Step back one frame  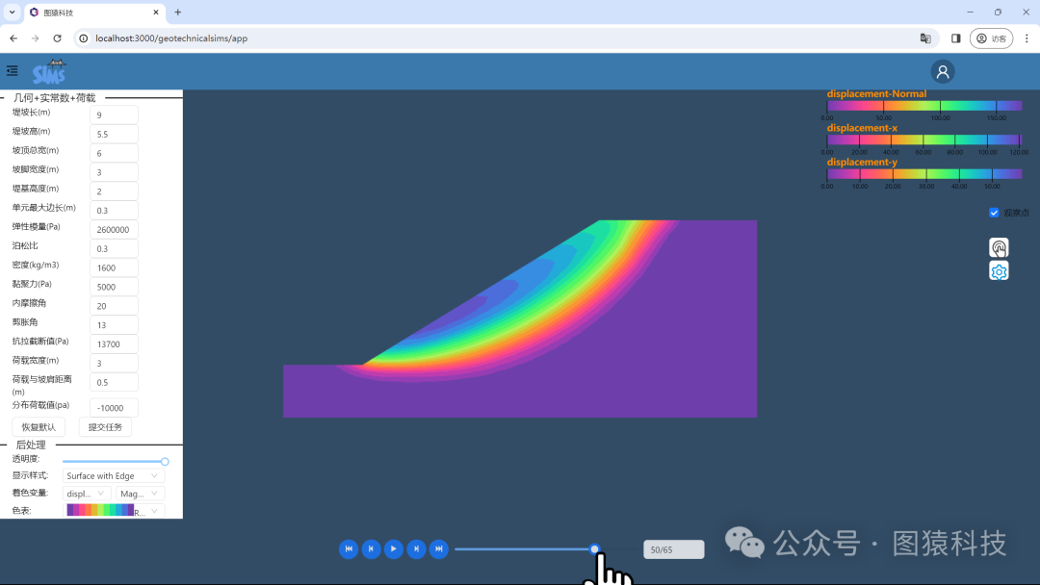pos(371,548)
